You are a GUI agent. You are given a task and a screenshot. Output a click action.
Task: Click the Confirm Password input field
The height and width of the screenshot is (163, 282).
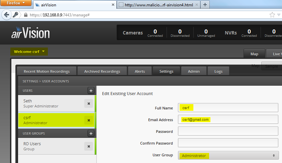(x=228, y=143)
